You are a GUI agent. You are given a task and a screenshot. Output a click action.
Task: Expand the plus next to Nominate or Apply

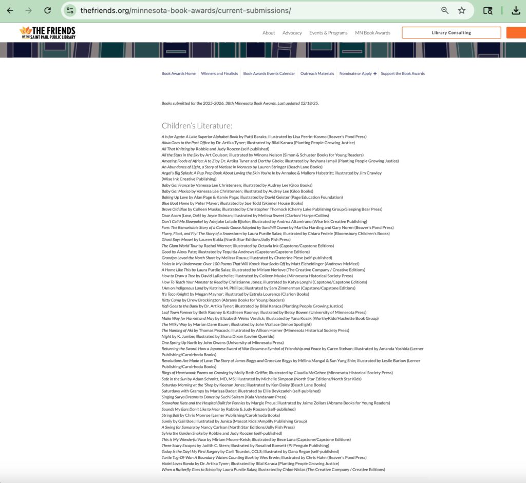[x=375, y=74]
